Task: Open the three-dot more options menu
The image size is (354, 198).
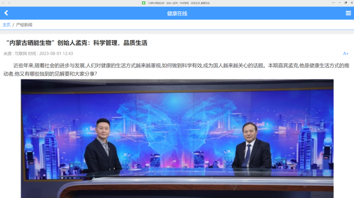Action: 333,3
